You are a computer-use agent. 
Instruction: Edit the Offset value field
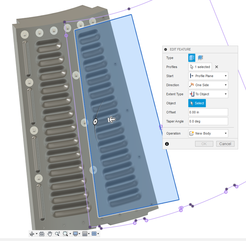208,112
